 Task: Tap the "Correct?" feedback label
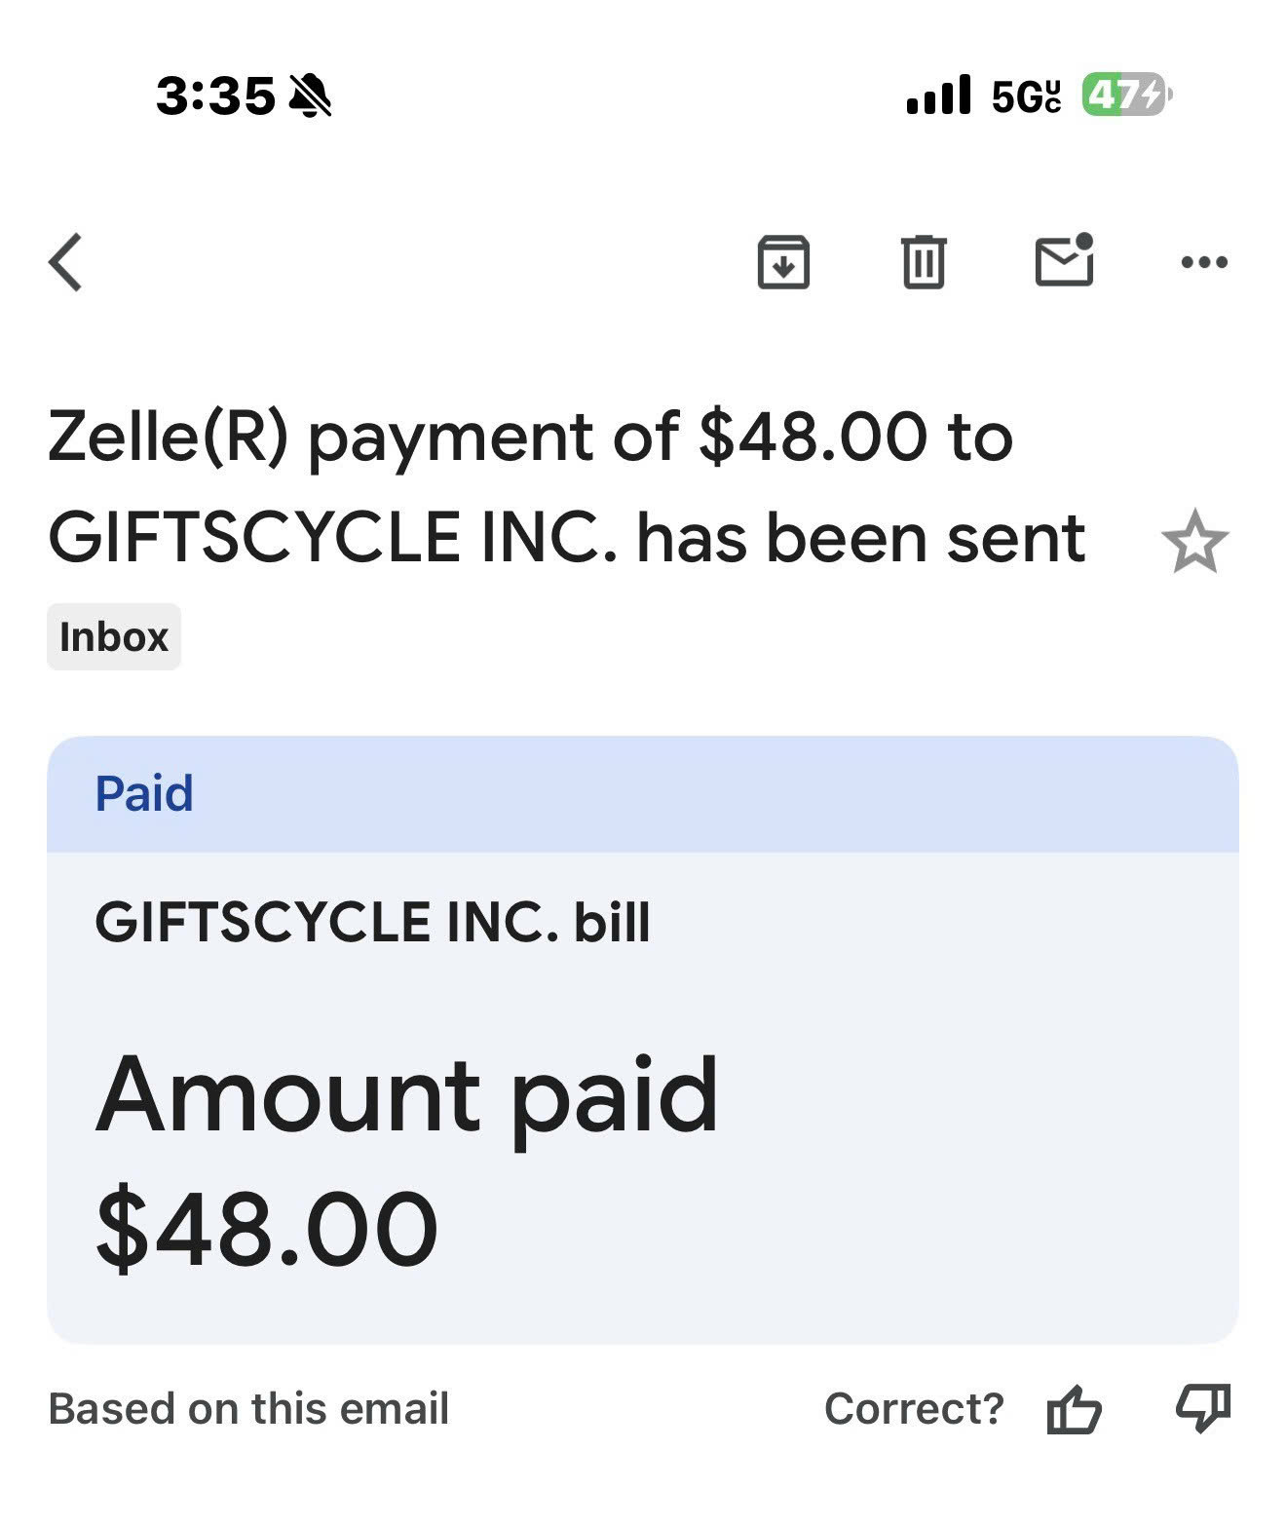pyautogui.click(x=914, y=1409)
